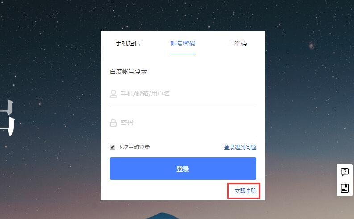Screen dimensions: 354x219
Task: Click the blue underline under 帐号密码 tab
Action: point(183,54)
